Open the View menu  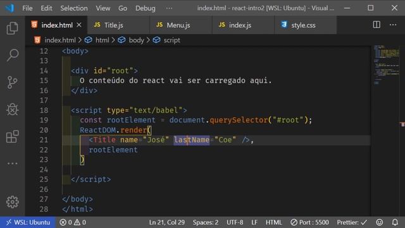coord(103,8)
